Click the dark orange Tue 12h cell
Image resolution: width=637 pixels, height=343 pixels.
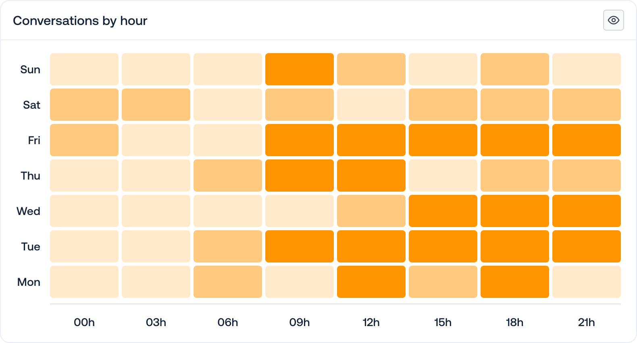(x=371, y=246)
